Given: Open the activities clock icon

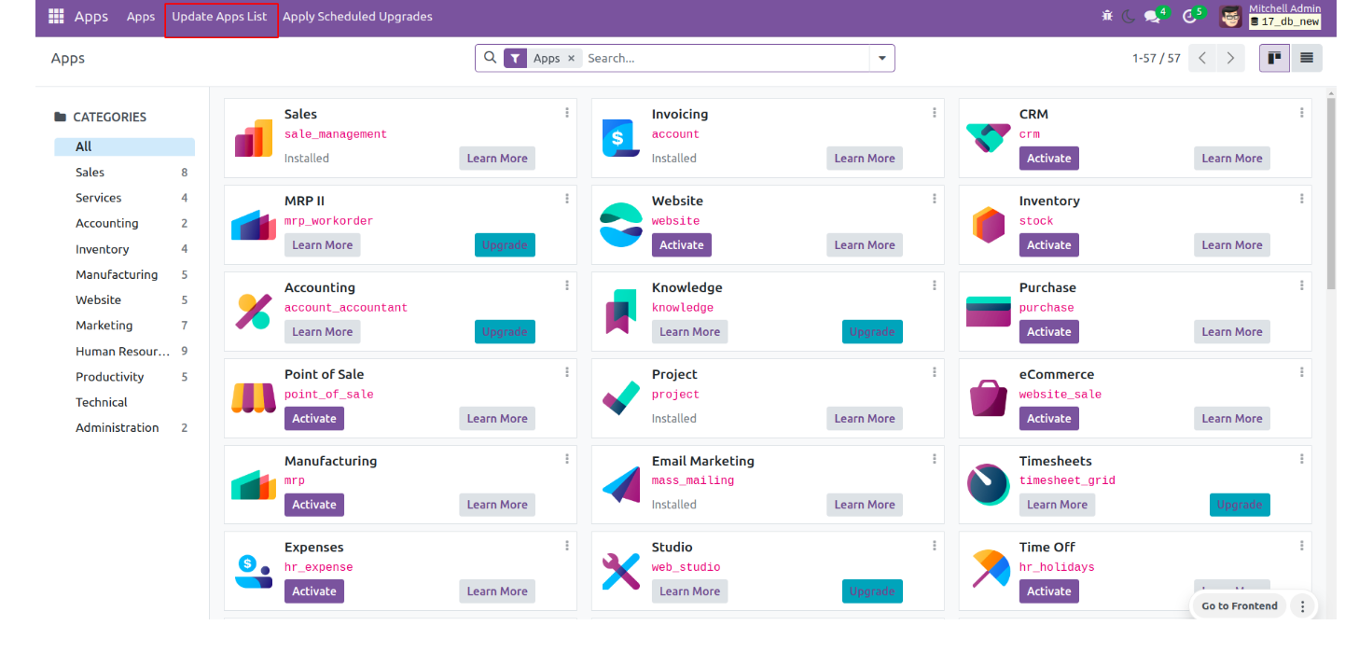Looking at the screenshot, I should point(1189,17).
